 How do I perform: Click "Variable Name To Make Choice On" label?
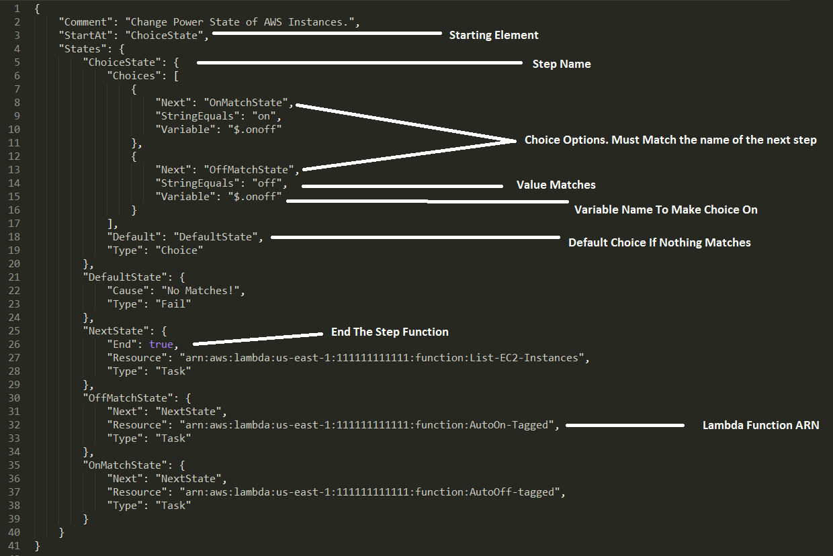(x=666, y=210)
